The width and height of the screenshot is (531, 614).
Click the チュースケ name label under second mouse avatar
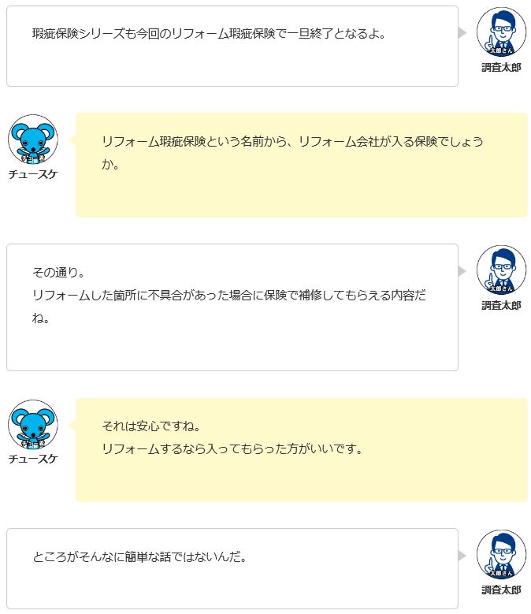pos(33,459)
